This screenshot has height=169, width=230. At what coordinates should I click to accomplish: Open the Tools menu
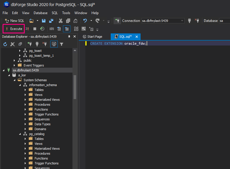click(66, 13)
